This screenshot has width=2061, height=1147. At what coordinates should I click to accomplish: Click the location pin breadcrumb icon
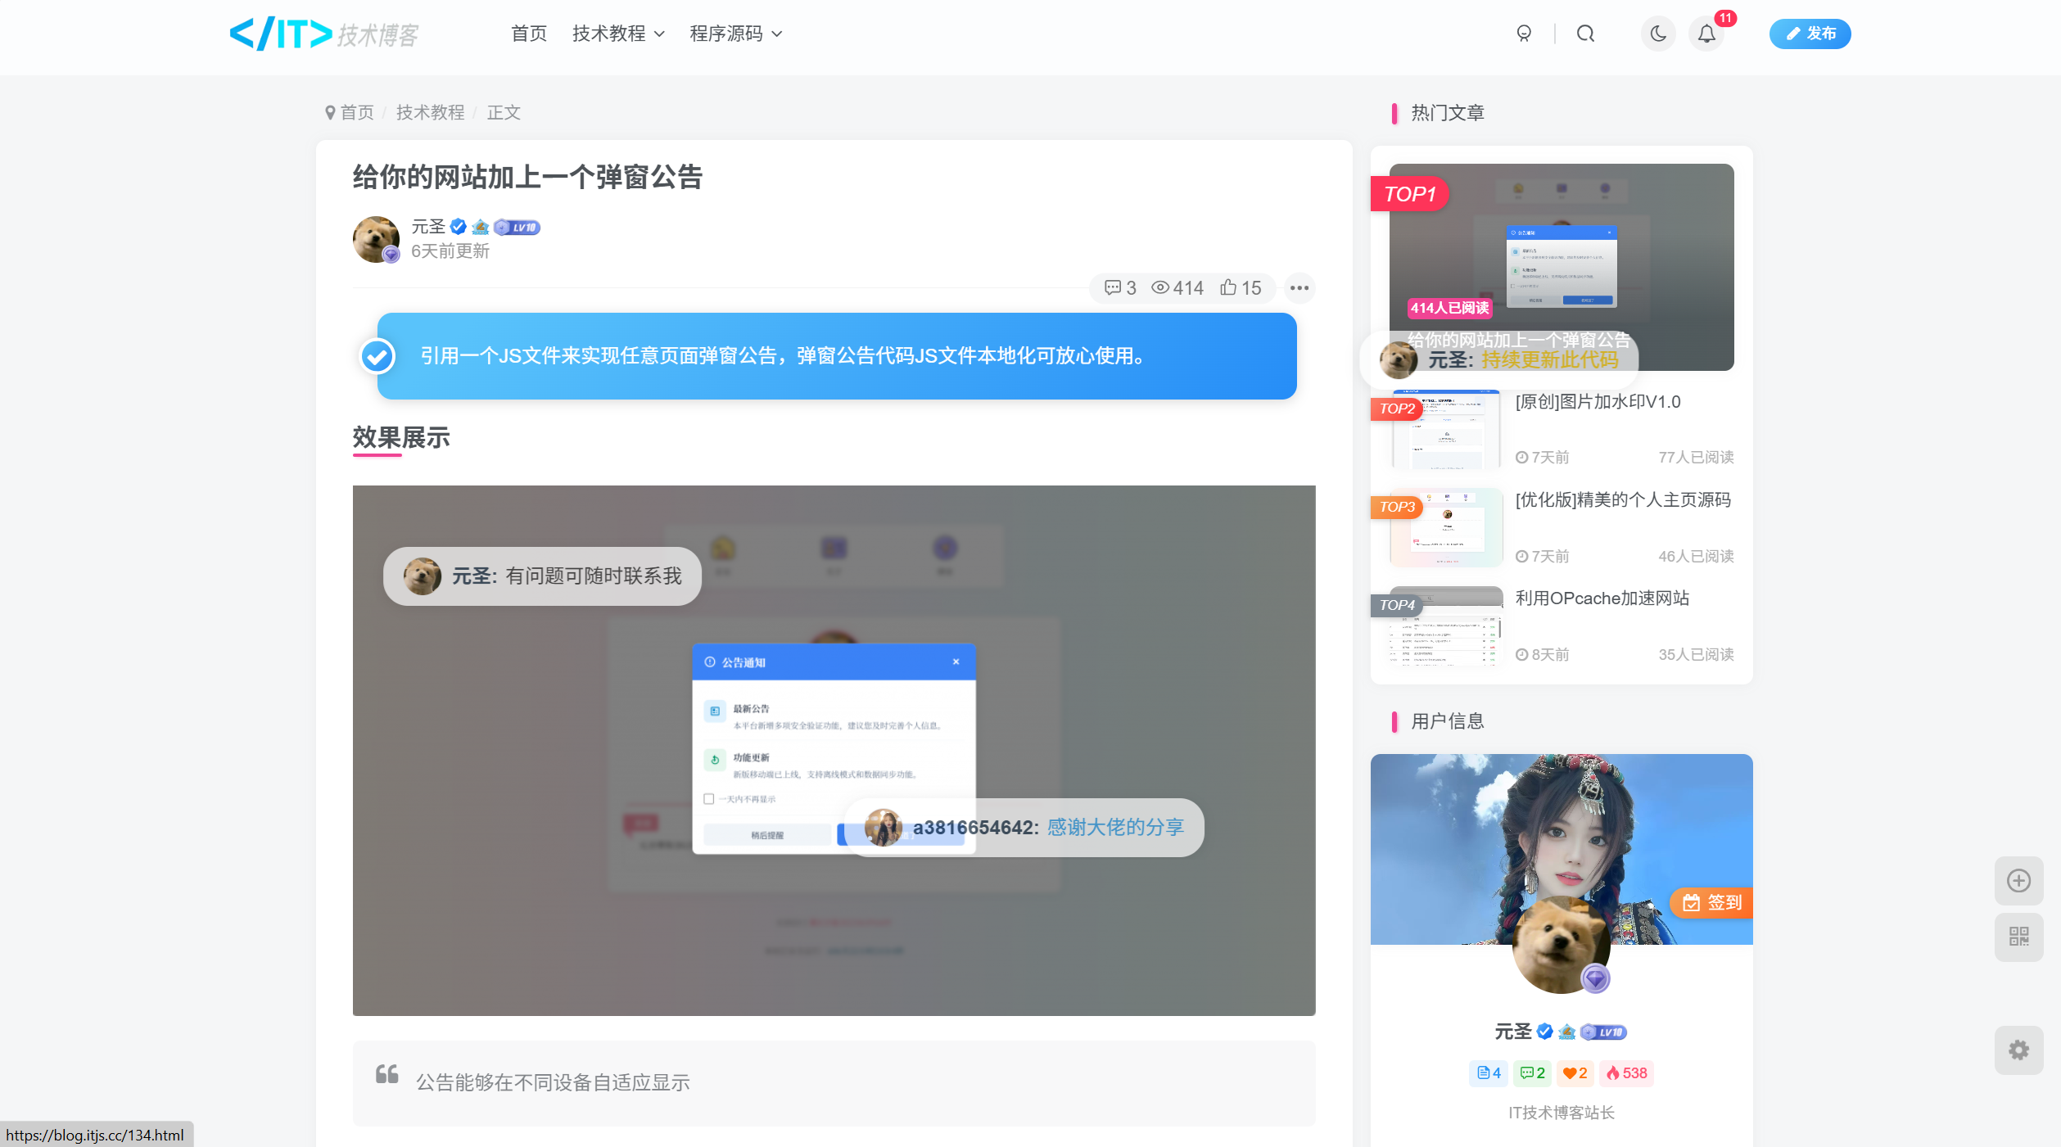[330, 112]
